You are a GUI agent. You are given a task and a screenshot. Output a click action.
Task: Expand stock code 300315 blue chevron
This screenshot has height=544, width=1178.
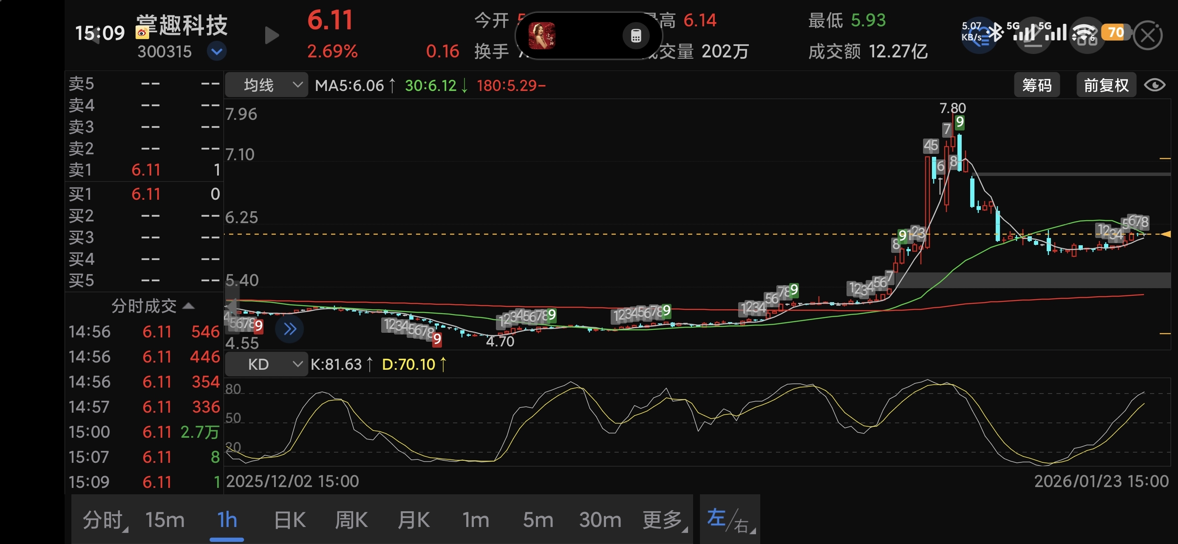[x=217, y=51]
